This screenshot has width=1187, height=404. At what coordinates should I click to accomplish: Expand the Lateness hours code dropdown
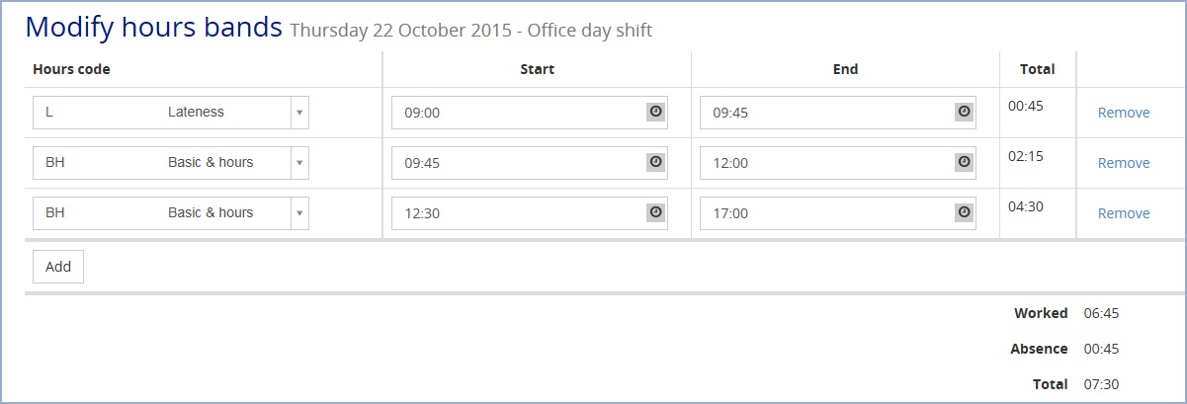[x=299, y=112]
